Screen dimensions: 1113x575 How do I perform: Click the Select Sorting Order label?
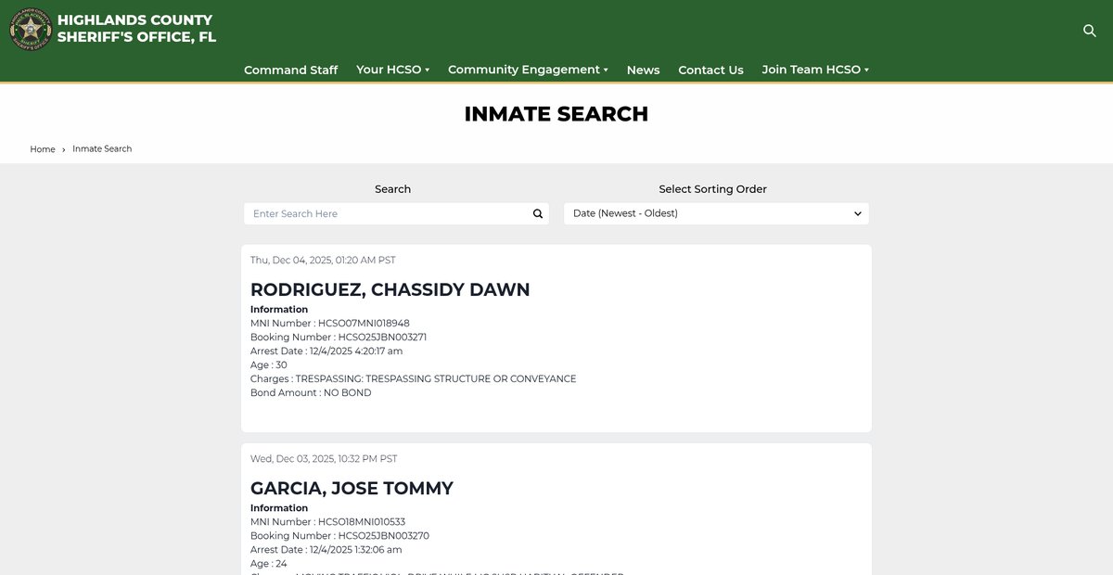pos(712,189)
